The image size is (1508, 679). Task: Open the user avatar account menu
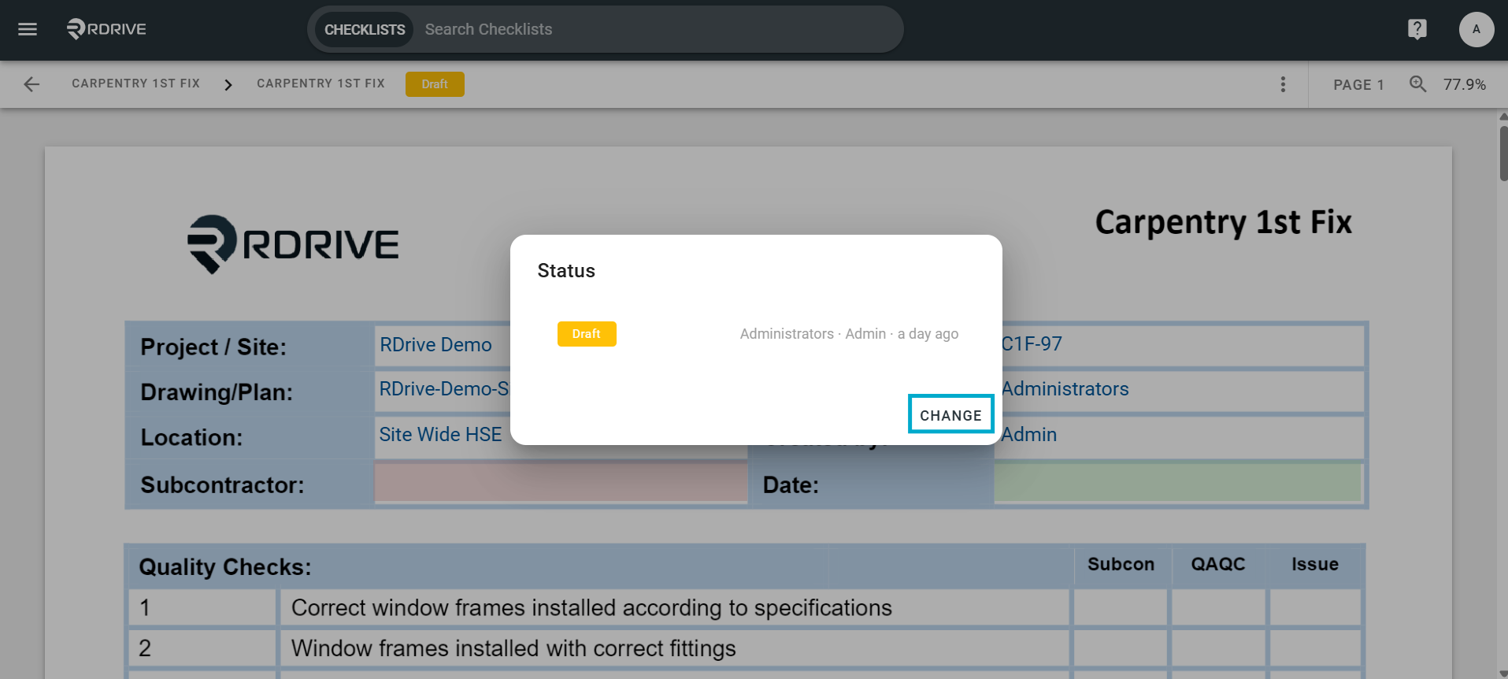(1476, 29)
